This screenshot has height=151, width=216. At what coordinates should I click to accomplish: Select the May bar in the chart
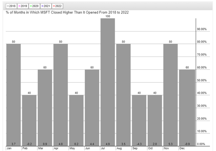click(x=76, y=120)
